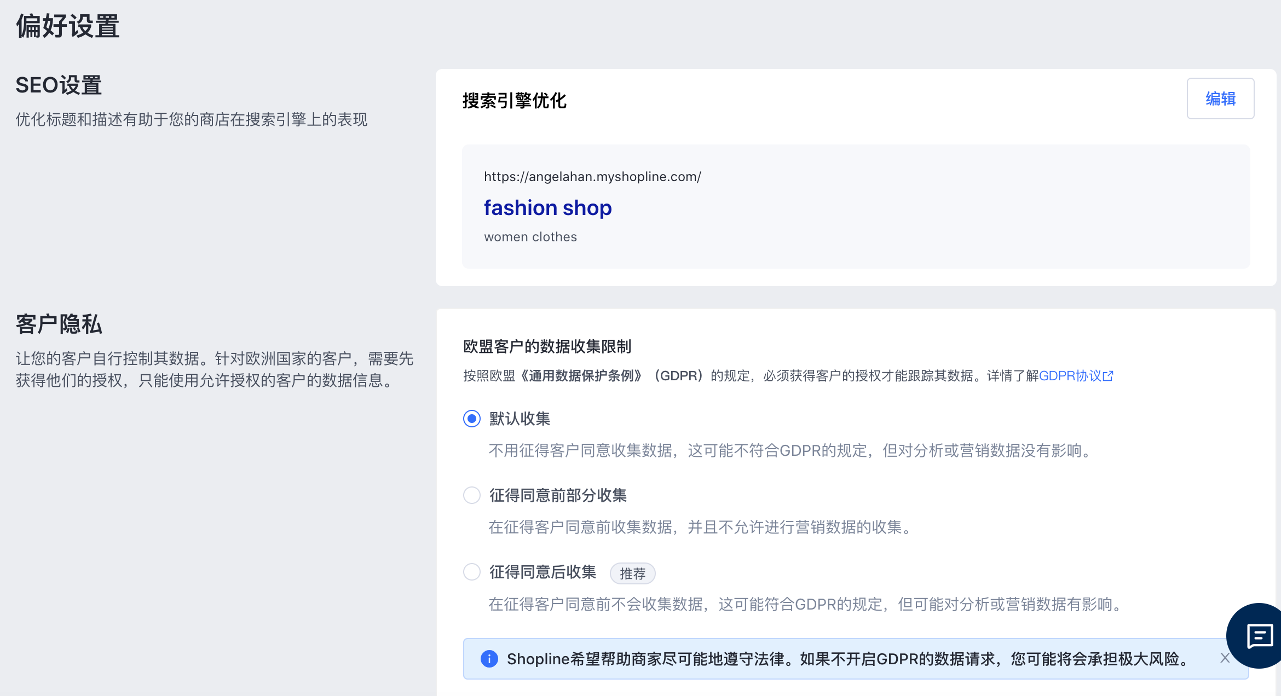
Task: Select 征得同意前部分收集 radio option
Action: click(x=471, y=495)
